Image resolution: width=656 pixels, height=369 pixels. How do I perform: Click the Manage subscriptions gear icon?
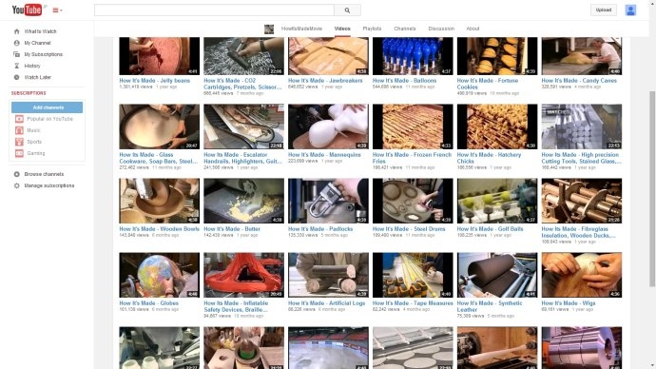point(17,185)
